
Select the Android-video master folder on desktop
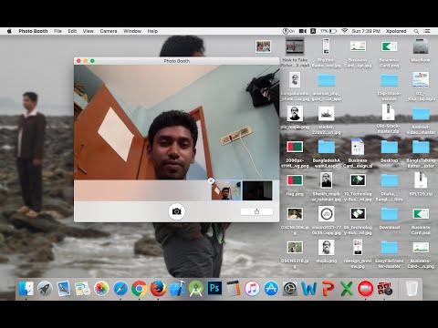[421, 114]
